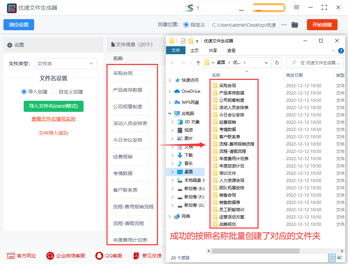Open the Explorer help question mark icon

(x=341, y=50)
